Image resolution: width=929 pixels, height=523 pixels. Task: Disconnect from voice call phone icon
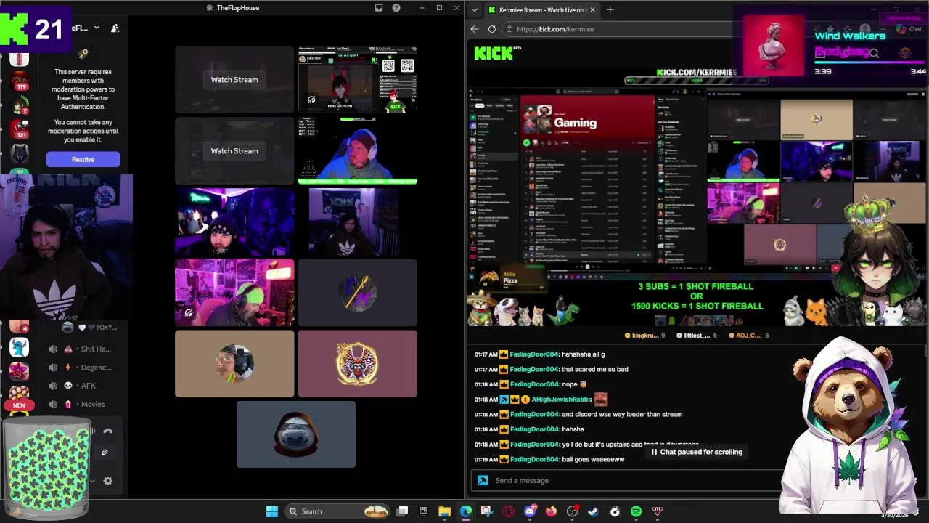(x=107, y=431)
